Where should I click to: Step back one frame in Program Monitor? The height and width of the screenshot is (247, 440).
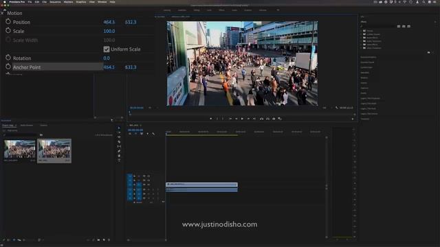(x=236, y=119)
